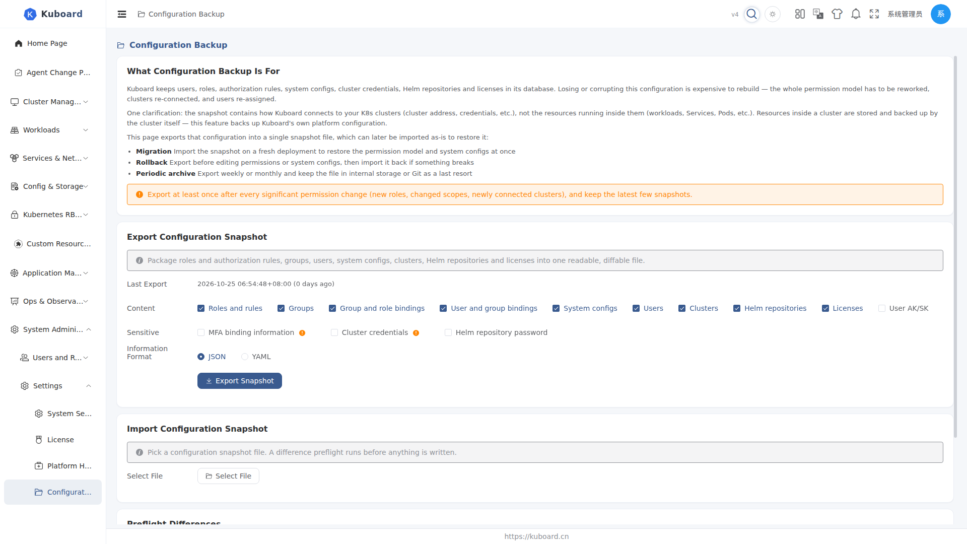Enable the User AK/SK checkbox
Viewport: 967px width, 544px height.
pos(882,308)
